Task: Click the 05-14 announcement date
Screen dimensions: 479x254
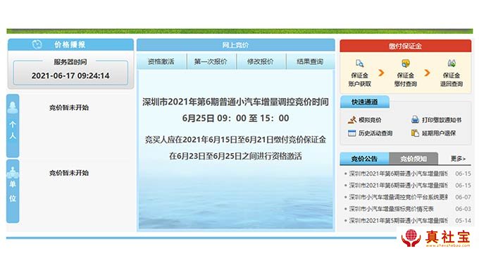Action: coord(463,220)
